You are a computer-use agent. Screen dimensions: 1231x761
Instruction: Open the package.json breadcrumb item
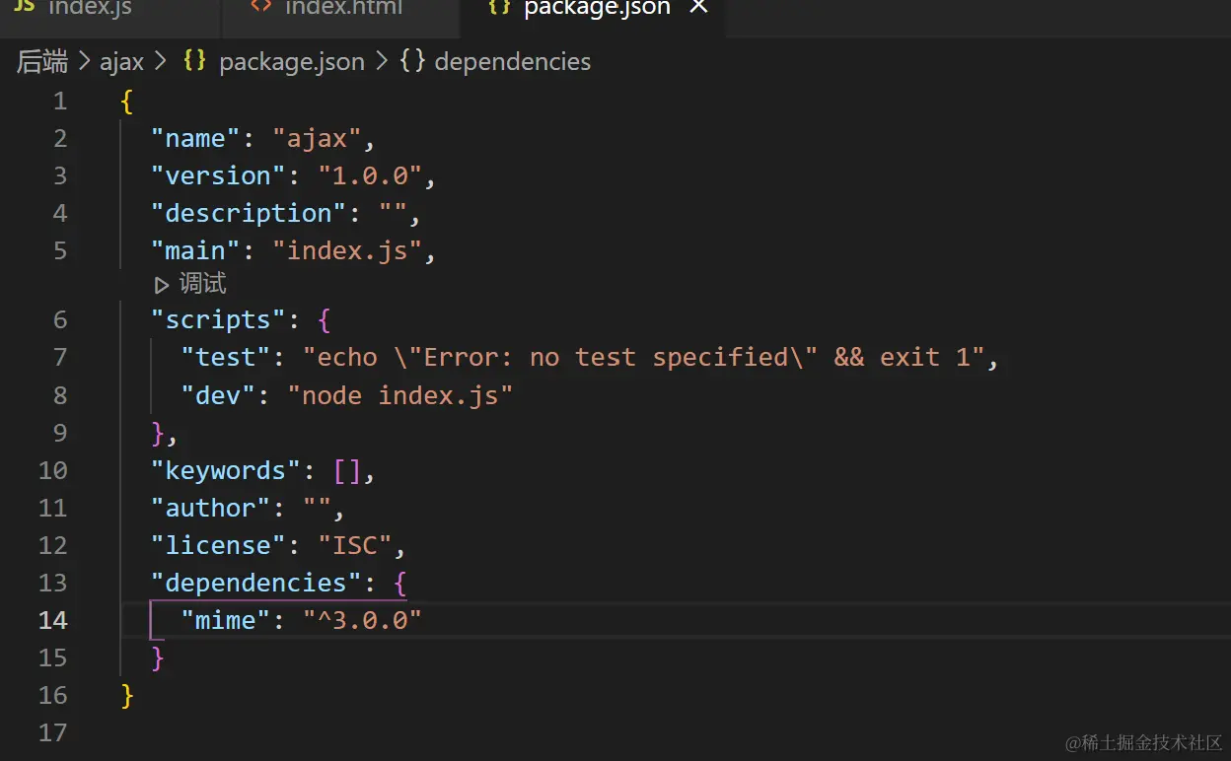(x=292, y=62)
